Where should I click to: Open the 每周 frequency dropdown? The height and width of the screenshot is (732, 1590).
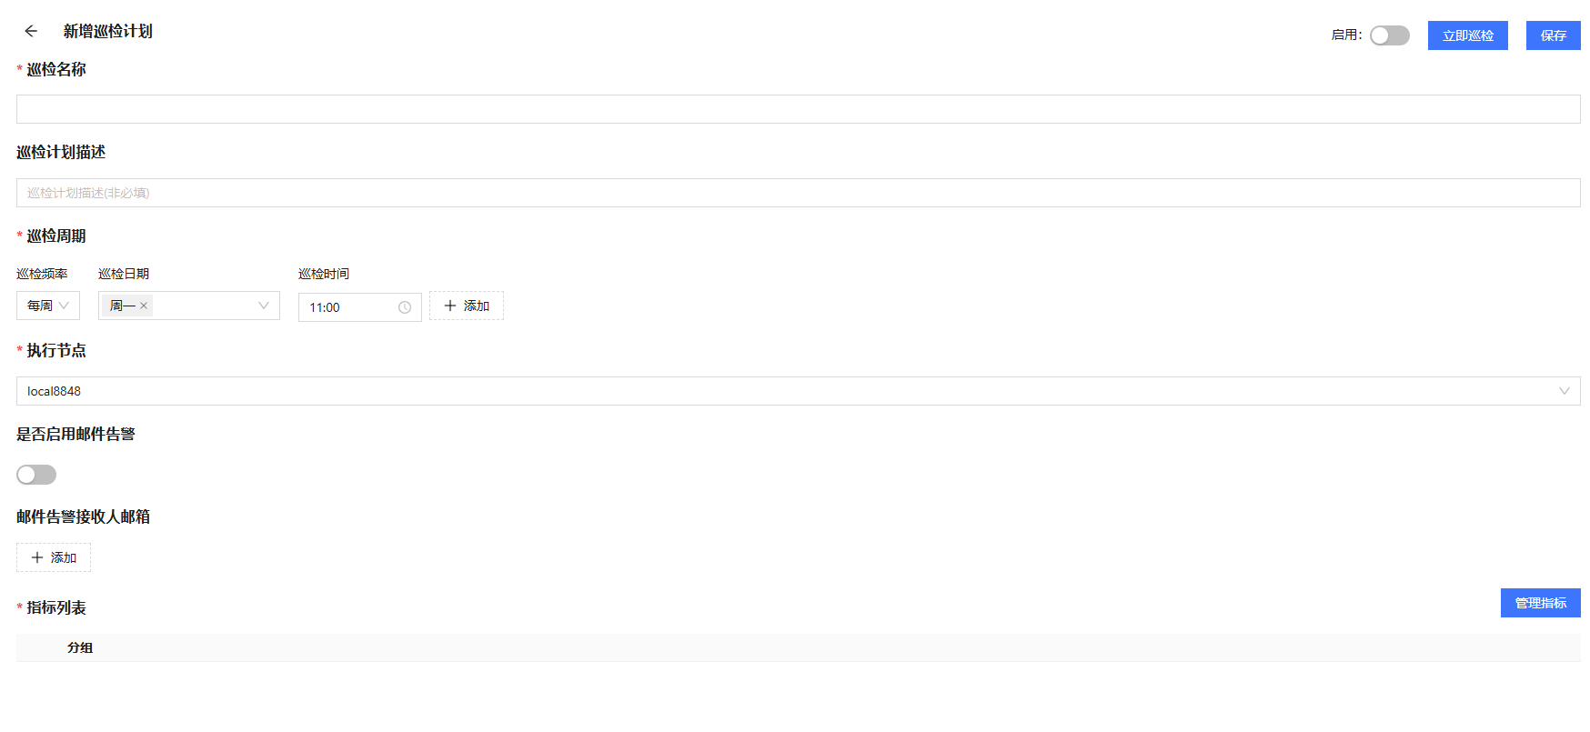[x=47, y=306]
